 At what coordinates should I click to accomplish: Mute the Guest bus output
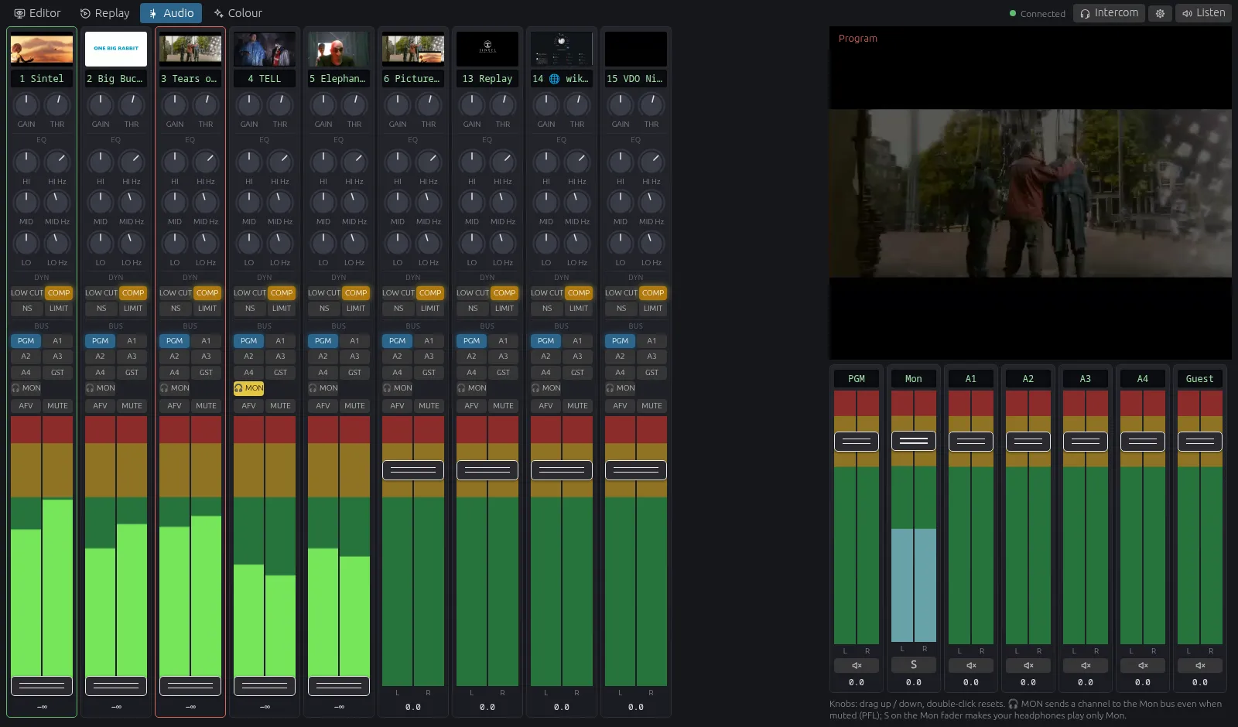(1200, 665)
